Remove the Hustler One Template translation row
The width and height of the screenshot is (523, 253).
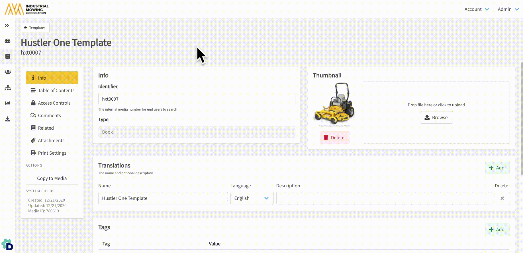[x=502, y=198]
